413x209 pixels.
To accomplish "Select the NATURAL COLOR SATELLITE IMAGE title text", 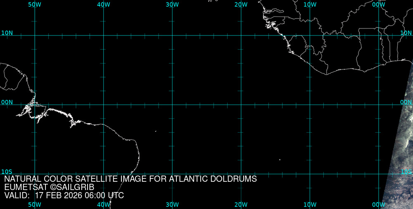I will click(x=131, y=179).
